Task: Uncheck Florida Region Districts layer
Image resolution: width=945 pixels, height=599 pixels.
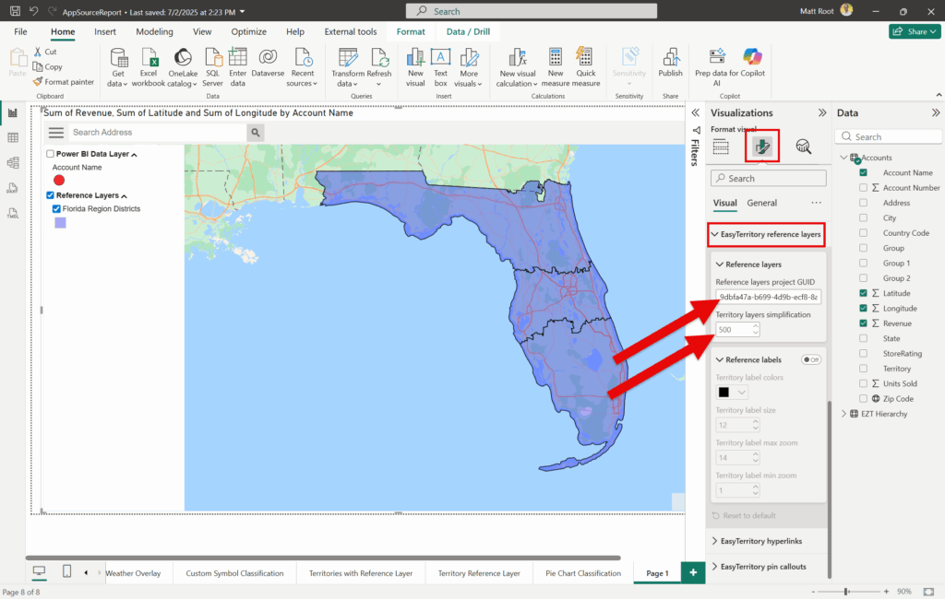Action: point(56,209)
